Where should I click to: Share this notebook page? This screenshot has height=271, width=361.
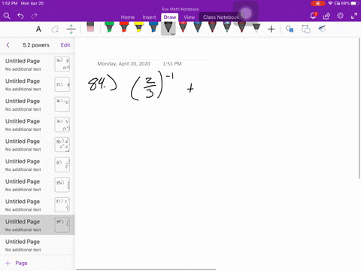[x=326, y=16]
